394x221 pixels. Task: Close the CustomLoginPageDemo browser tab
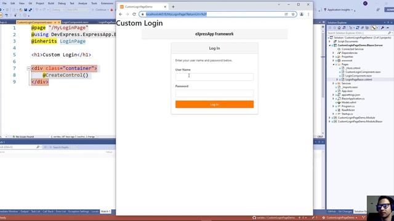(x=165, y=7)
